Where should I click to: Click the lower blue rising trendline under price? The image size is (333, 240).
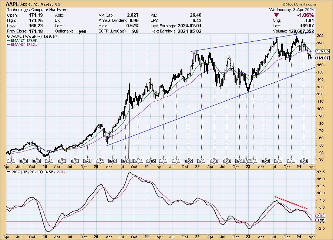coord(211,106)
